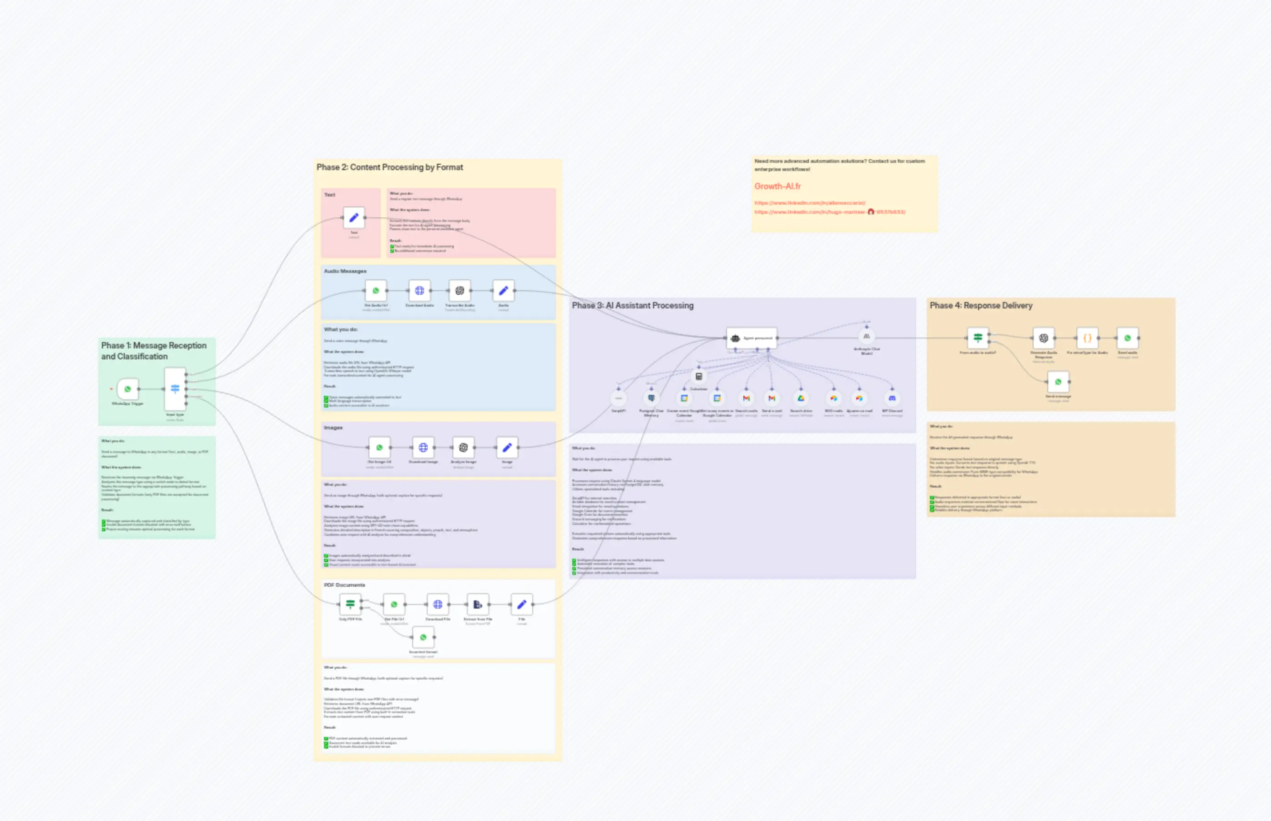Open the Send e-mail Gmail tool node
The height and width of the screenshot is (821, 1271).
tap(772, 398)
